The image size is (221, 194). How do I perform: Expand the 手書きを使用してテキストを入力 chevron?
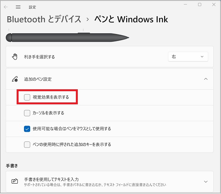(206, 182)
